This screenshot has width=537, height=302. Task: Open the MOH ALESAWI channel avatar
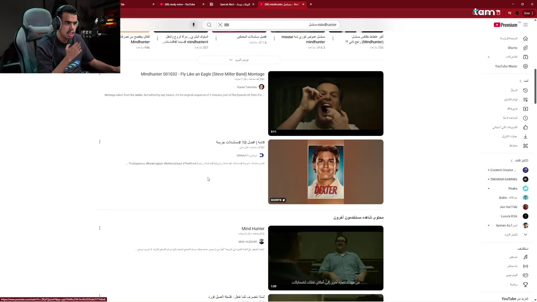pos(261,242)
